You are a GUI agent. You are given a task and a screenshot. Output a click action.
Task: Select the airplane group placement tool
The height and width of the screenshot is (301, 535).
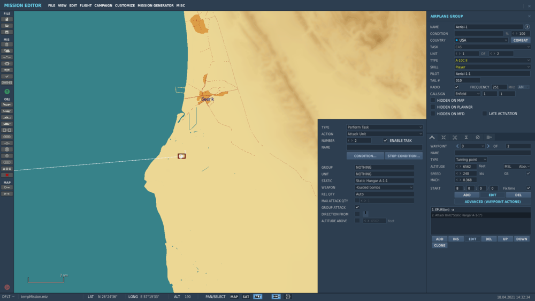pos(7,104)
